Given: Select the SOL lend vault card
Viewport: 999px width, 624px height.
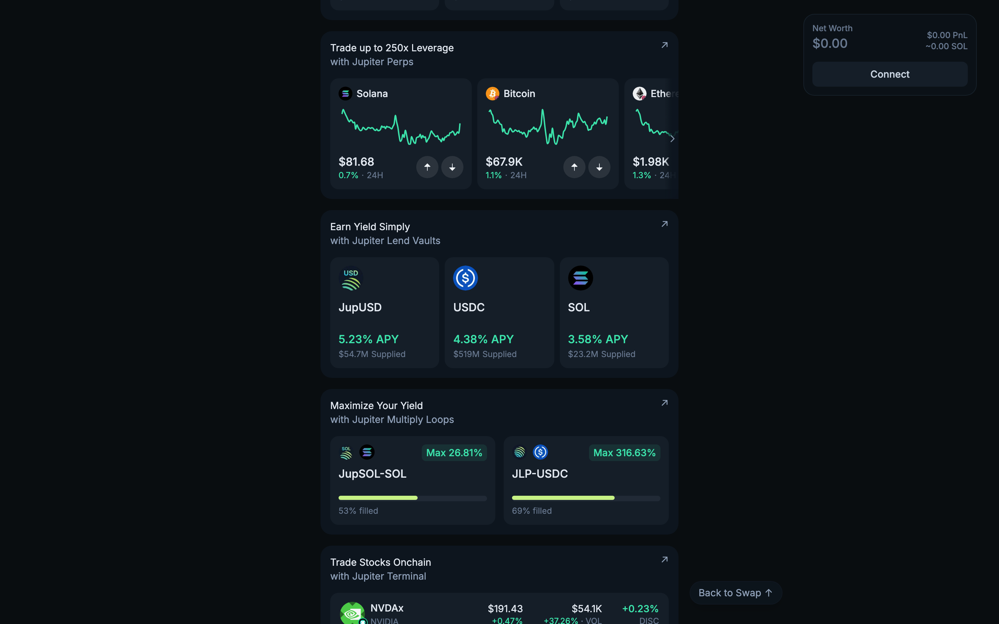Looking at the screenshot, I should click(x=614, y=312).
